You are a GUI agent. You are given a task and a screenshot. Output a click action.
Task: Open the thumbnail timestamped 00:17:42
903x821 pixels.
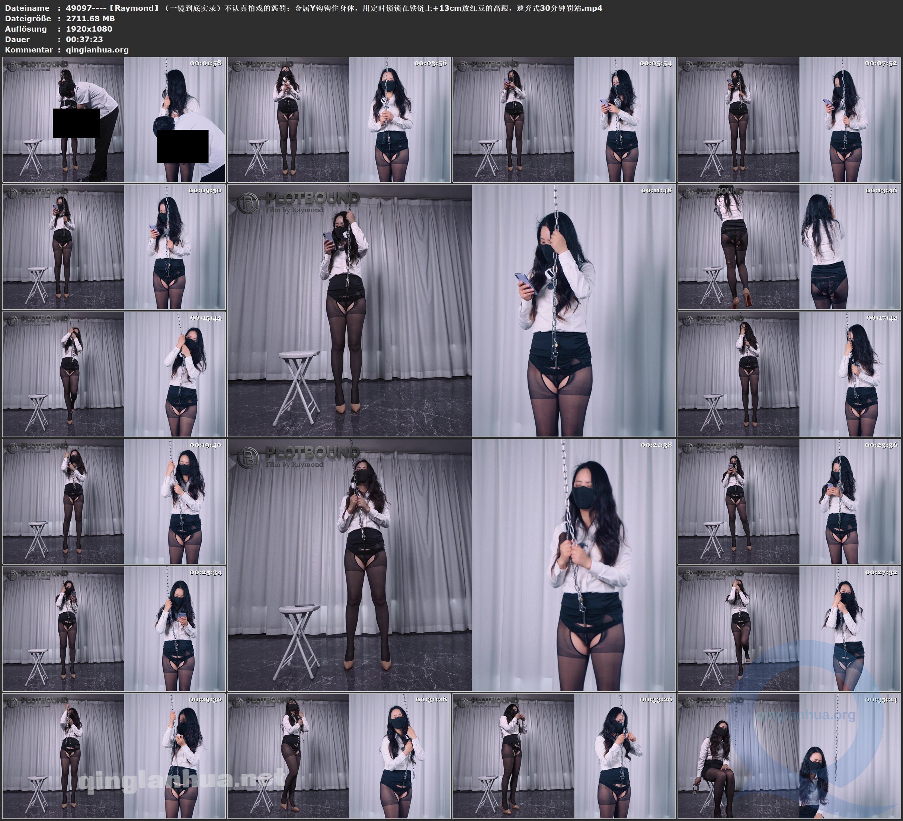tap(789, 374)
